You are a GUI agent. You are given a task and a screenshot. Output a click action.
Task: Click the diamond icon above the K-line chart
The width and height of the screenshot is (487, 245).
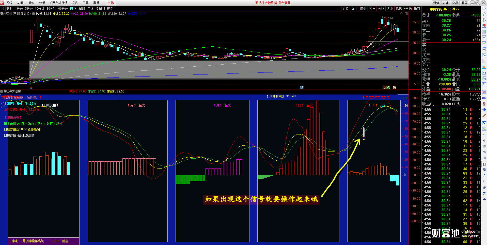[401, 14]
